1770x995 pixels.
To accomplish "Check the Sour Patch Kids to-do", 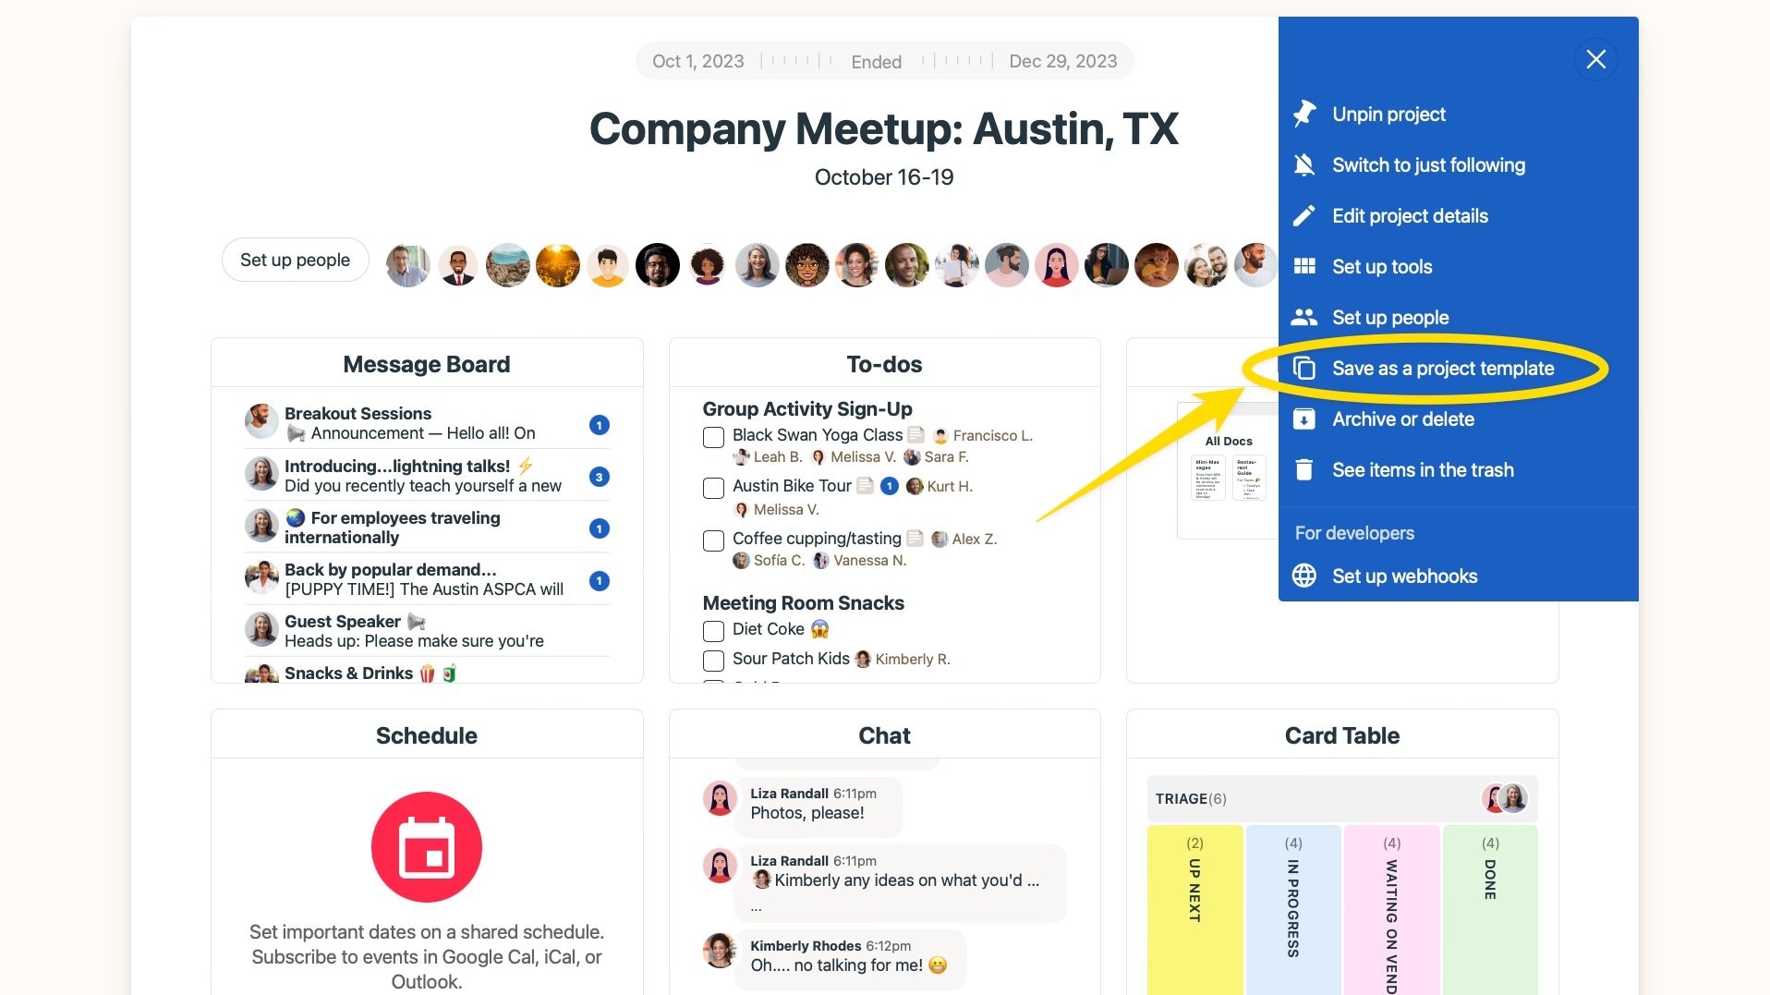I will click(713, 661).
